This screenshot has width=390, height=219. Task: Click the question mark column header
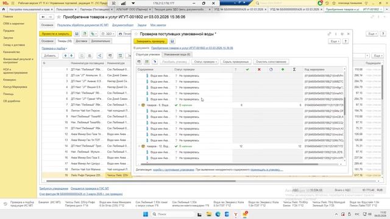(x=236, y=69)
